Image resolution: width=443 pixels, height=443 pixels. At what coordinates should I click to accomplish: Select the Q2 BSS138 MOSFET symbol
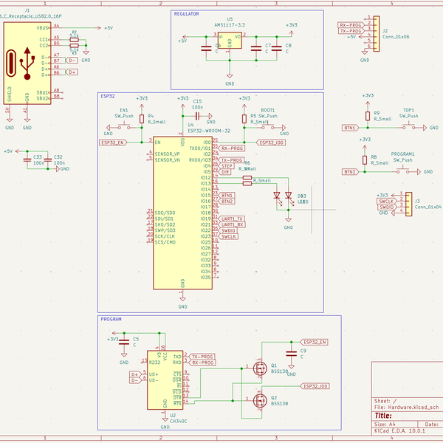click(260, 400)
